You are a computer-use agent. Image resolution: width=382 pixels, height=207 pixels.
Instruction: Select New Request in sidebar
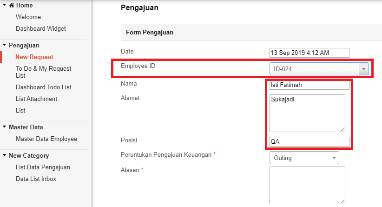coord(34,57)
